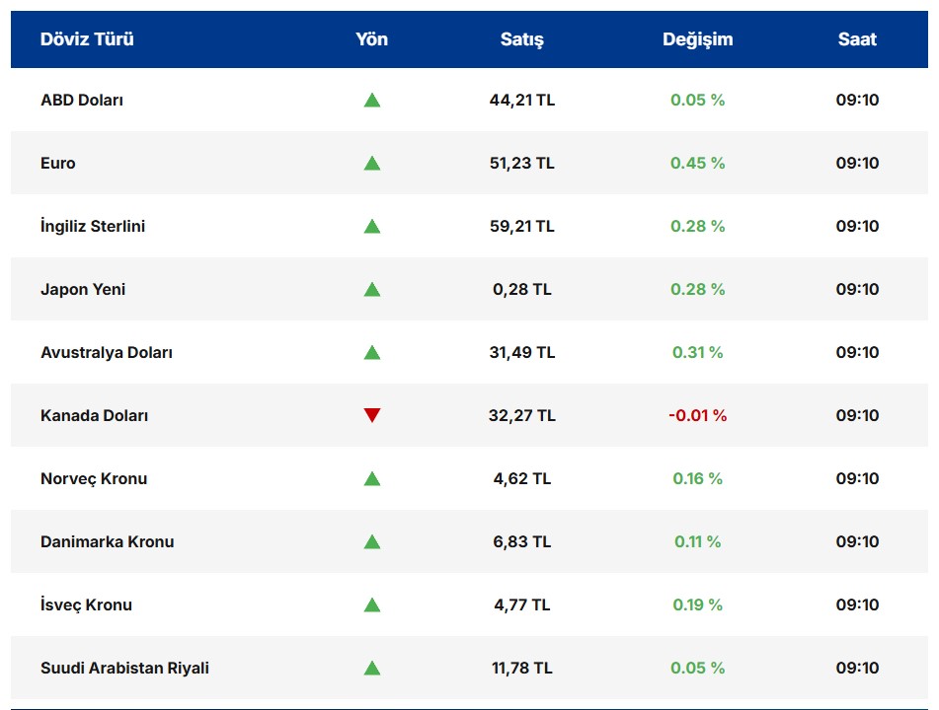939x710 pixels.
Task: Click the red down arrow for Kanada Doları
Action: click(x=371, y=415)
